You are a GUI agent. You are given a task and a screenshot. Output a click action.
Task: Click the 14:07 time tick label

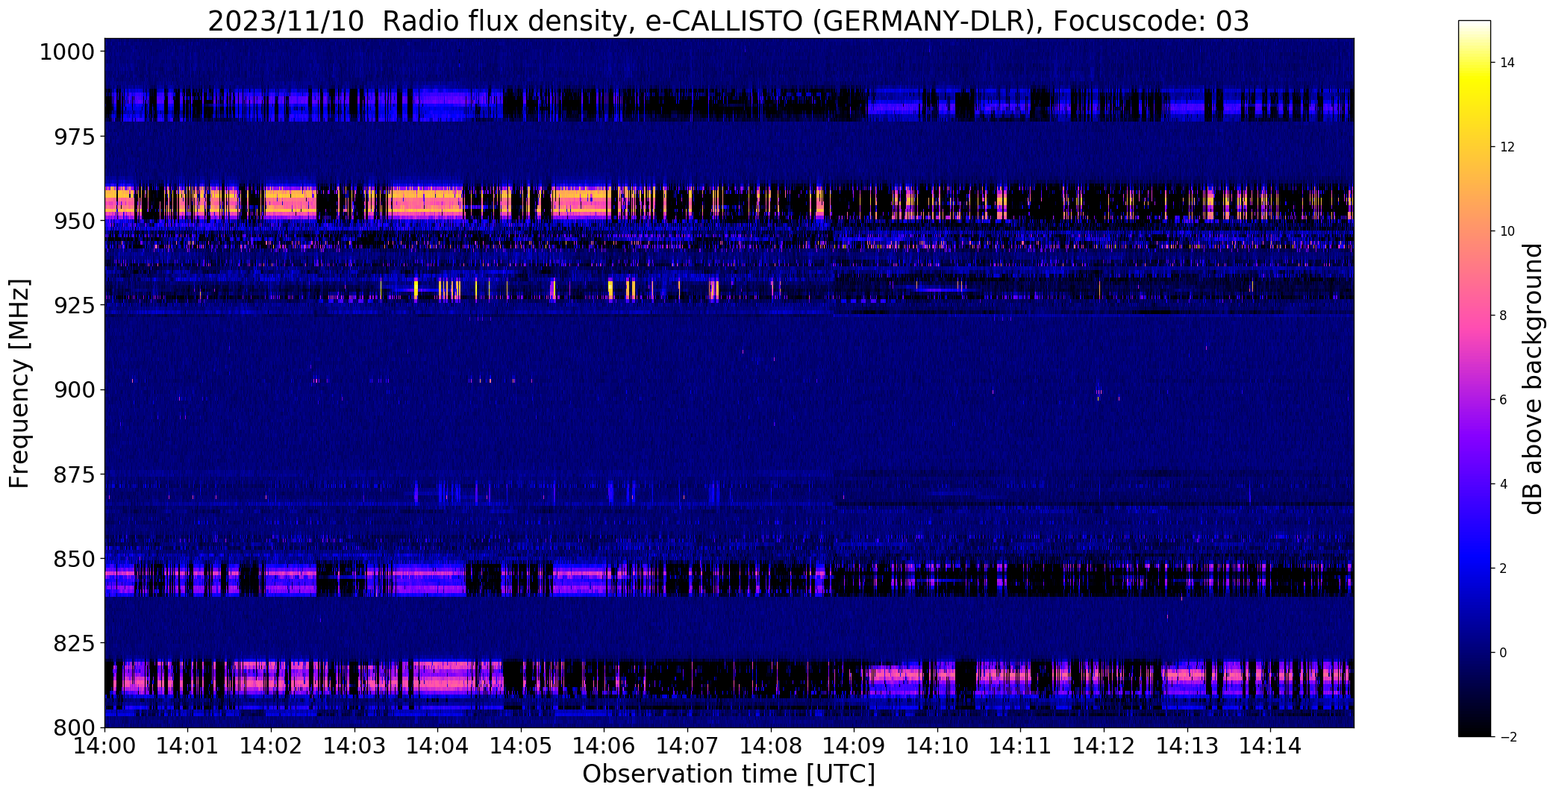(687, 746)
